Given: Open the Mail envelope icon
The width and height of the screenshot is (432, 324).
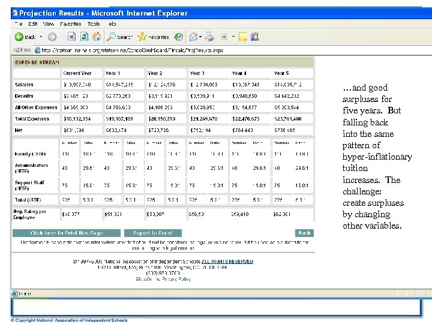Looking at the screenshot, I should (193, 37).
